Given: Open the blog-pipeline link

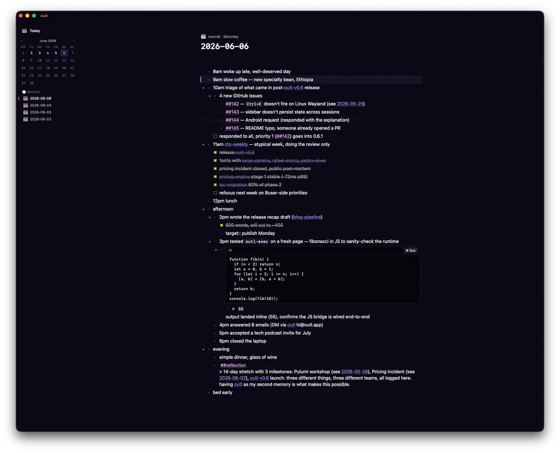Looking at the screenshot, I should click(307, 217).
